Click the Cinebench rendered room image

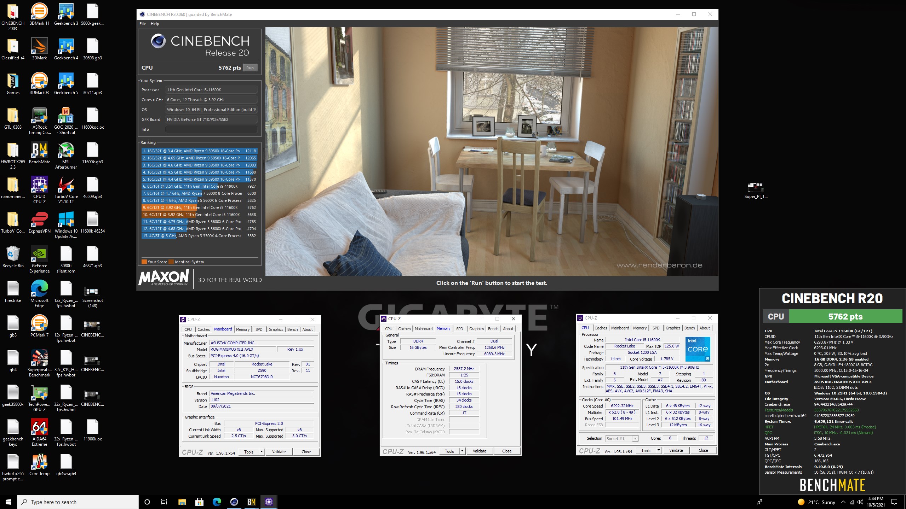[x=492, y=151]
